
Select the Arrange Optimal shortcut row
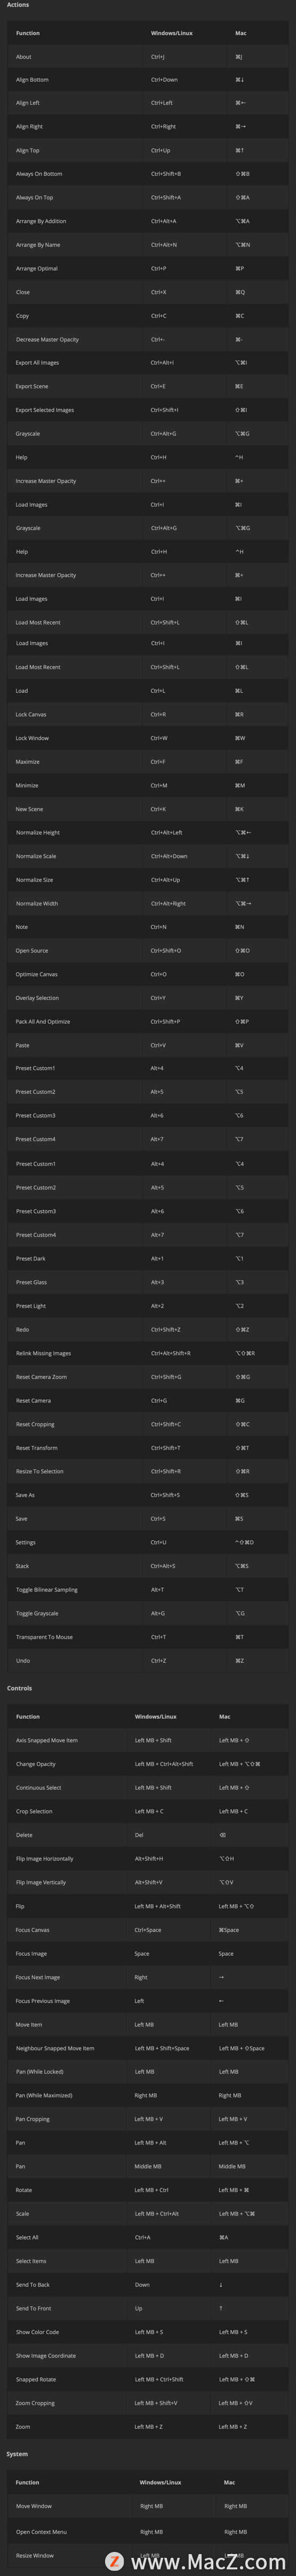148,269
